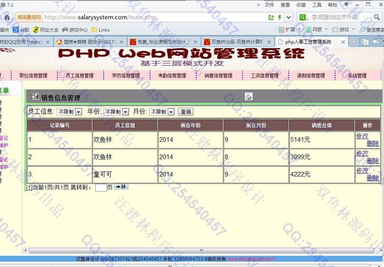The height and width of the screenshot is (267, 384).
Task: Click the search magnifier icon in the browser search box
Action: coord(377,18)
